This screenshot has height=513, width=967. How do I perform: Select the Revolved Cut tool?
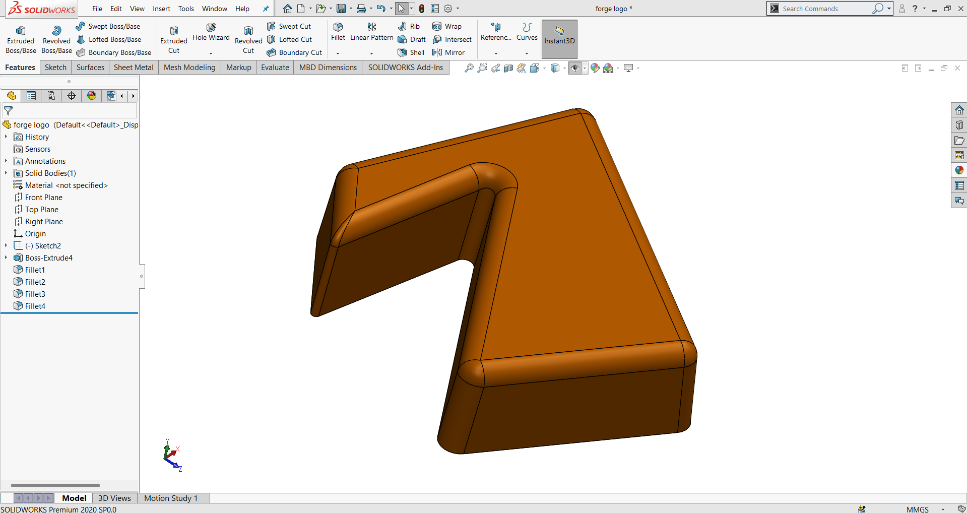tap(248, 39)
